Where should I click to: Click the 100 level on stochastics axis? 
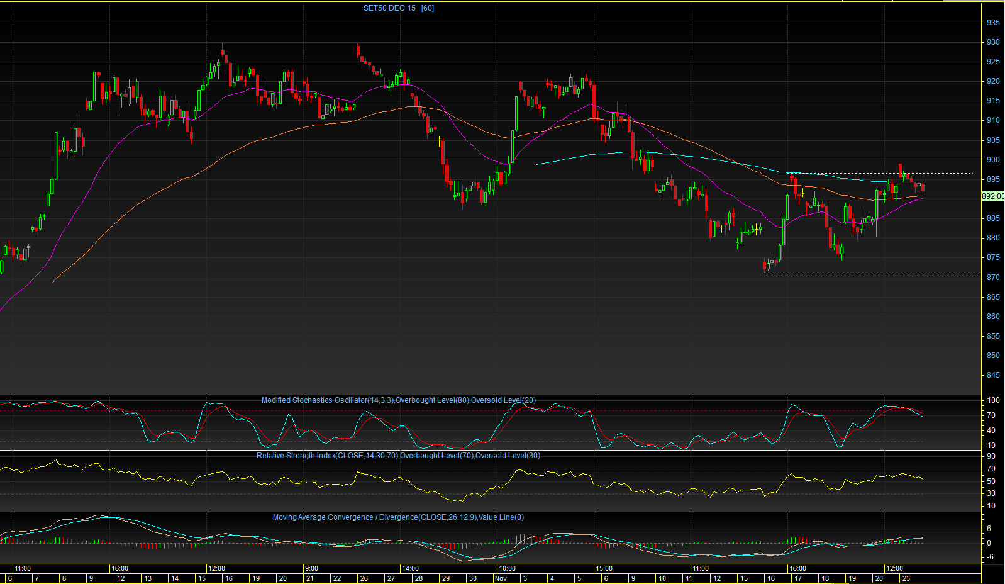993,400
